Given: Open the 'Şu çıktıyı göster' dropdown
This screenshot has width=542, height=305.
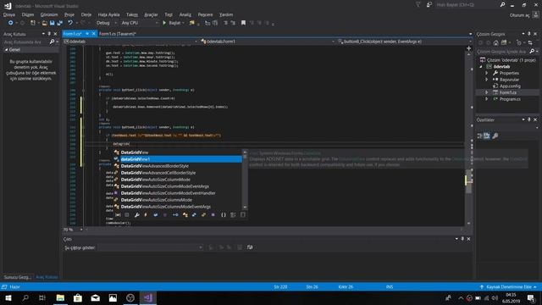Looking at the screenshot, I should (x=150, y=247).
